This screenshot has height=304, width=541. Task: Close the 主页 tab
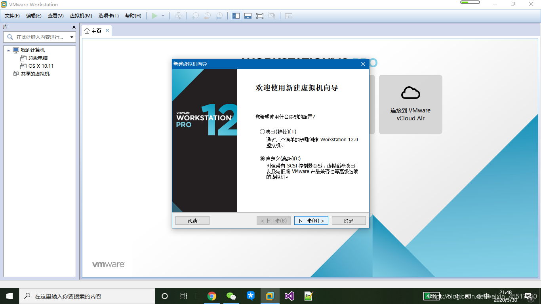click(x=107, y=30)
